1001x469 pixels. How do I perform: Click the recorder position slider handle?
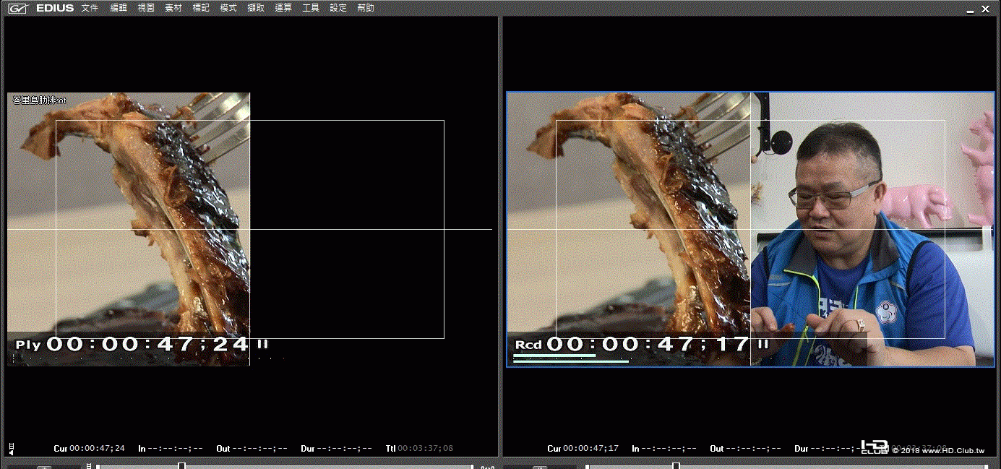click(x=676, y=466)
